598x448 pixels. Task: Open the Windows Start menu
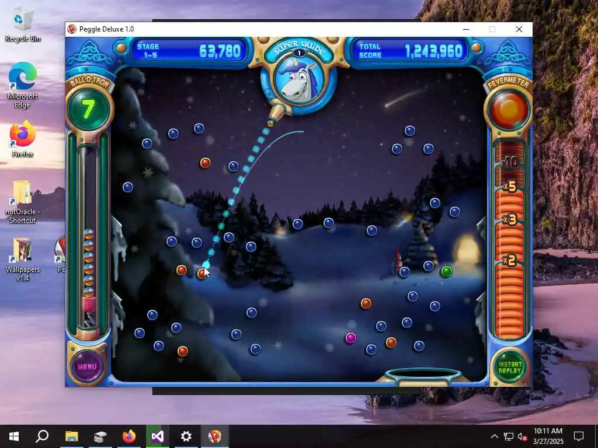[14, 436]
